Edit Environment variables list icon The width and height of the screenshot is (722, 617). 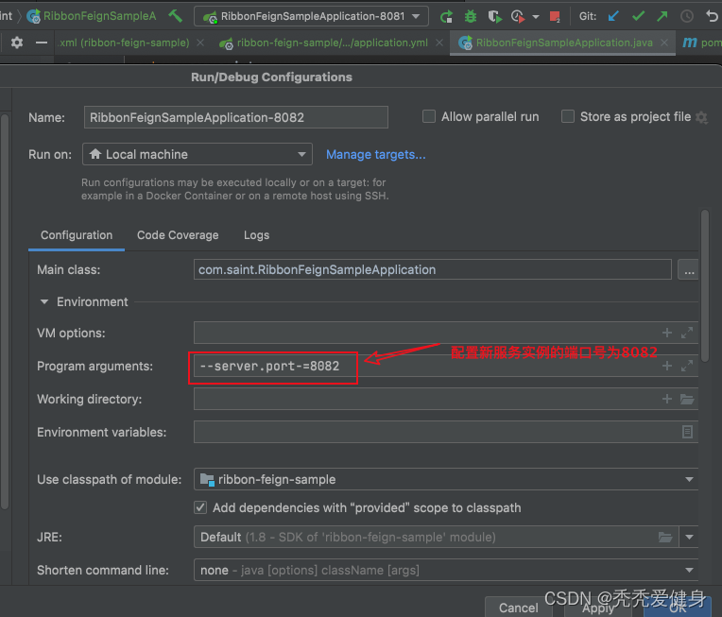click(687, 432)
